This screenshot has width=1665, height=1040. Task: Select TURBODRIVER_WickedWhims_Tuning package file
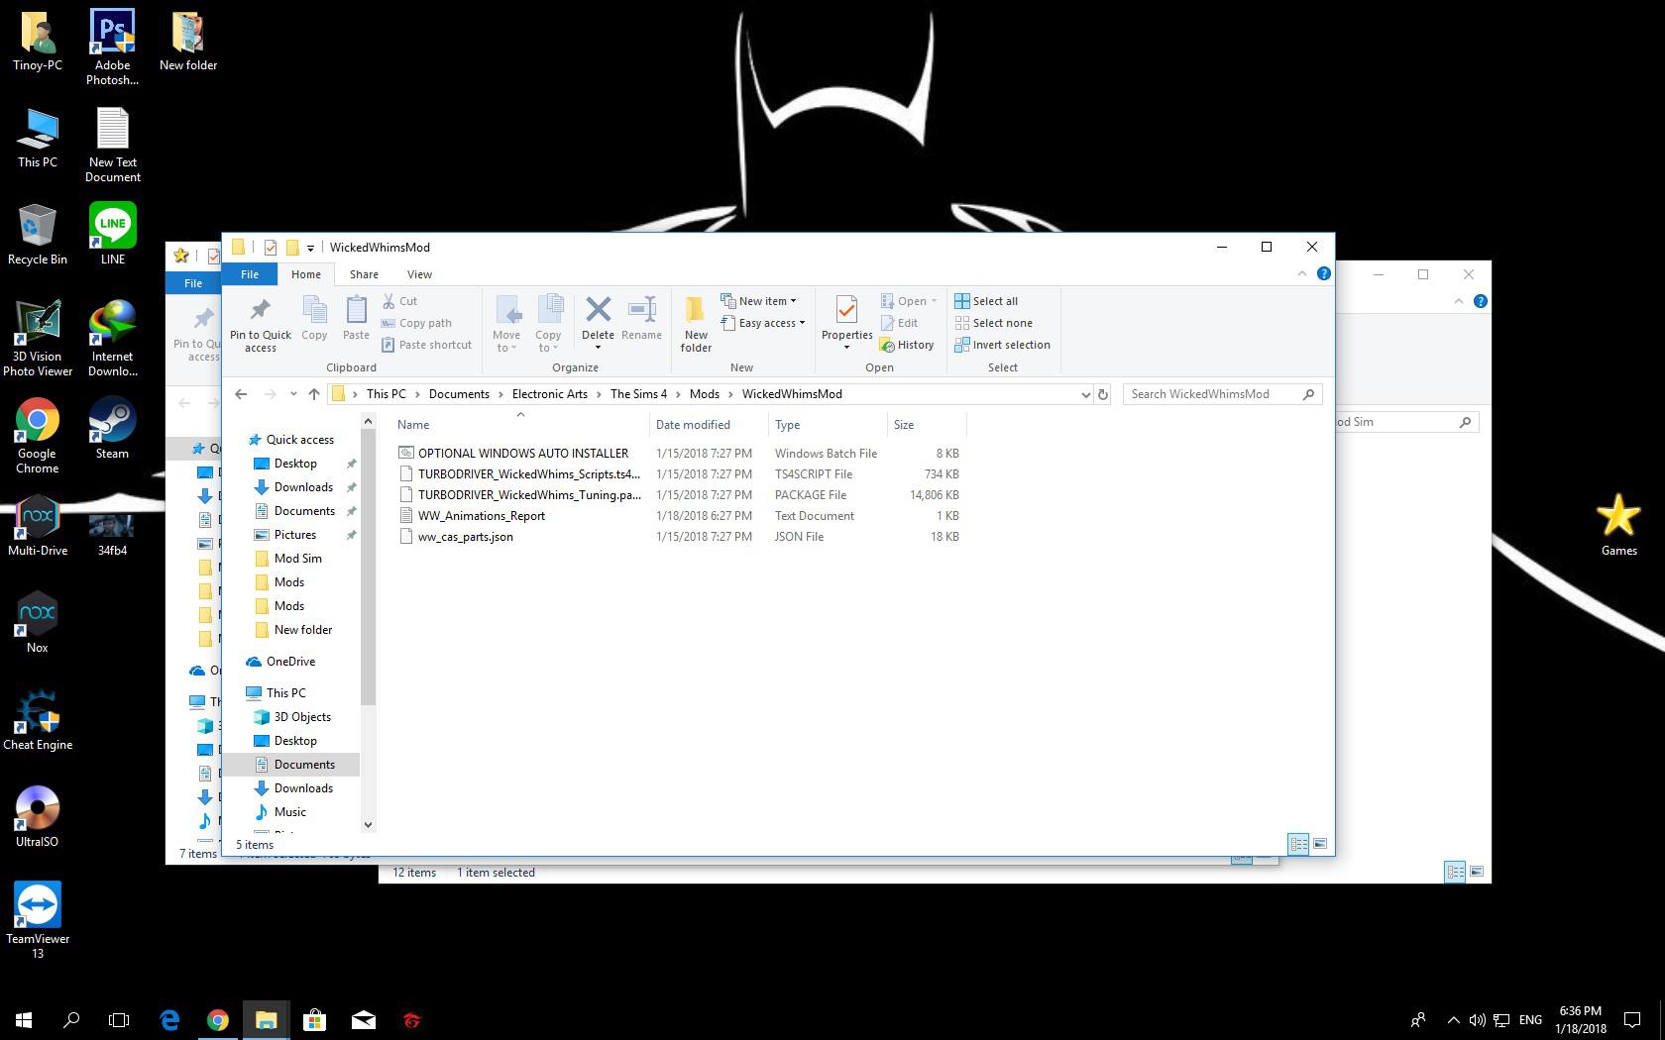(x=529, y=495)
